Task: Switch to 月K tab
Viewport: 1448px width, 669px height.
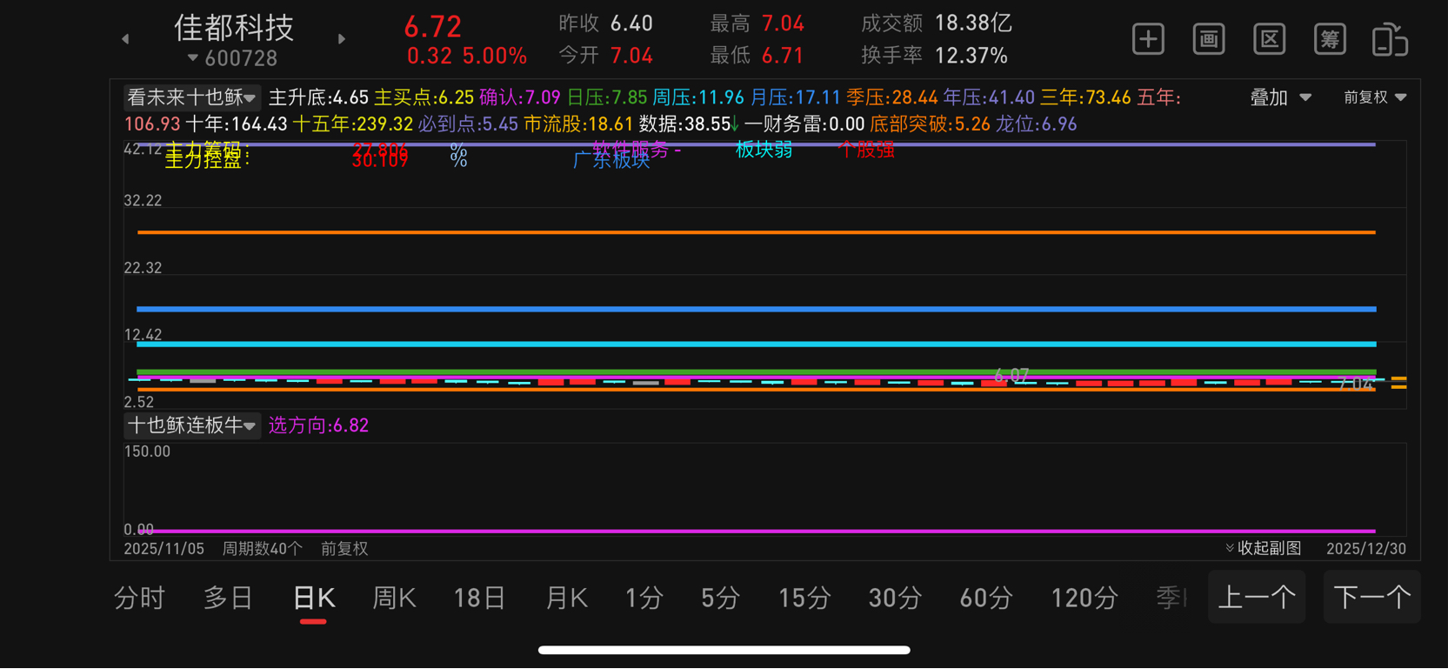Action: [x=566, y=599]
